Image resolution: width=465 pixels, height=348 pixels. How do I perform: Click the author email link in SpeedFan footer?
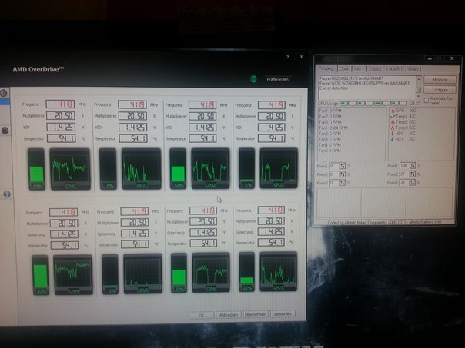(x=425, y=222)
